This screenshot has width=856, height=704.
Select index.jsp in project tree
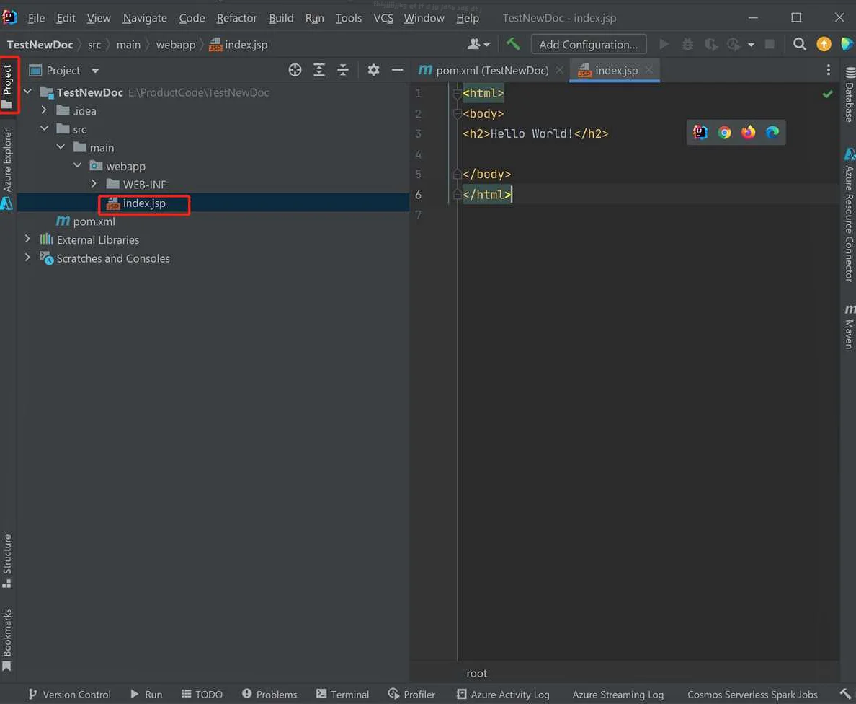[x=144, y=203]
